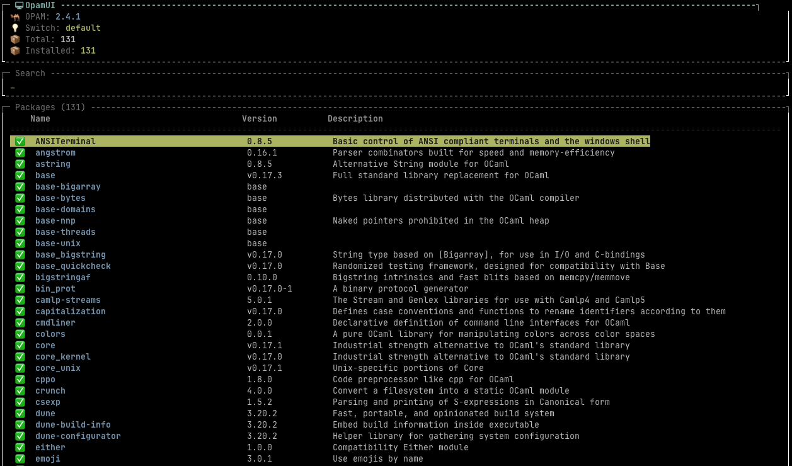The image size is (792, 466).
Task: Toggle the installed checkmark for core
Action: pos(20,345)
